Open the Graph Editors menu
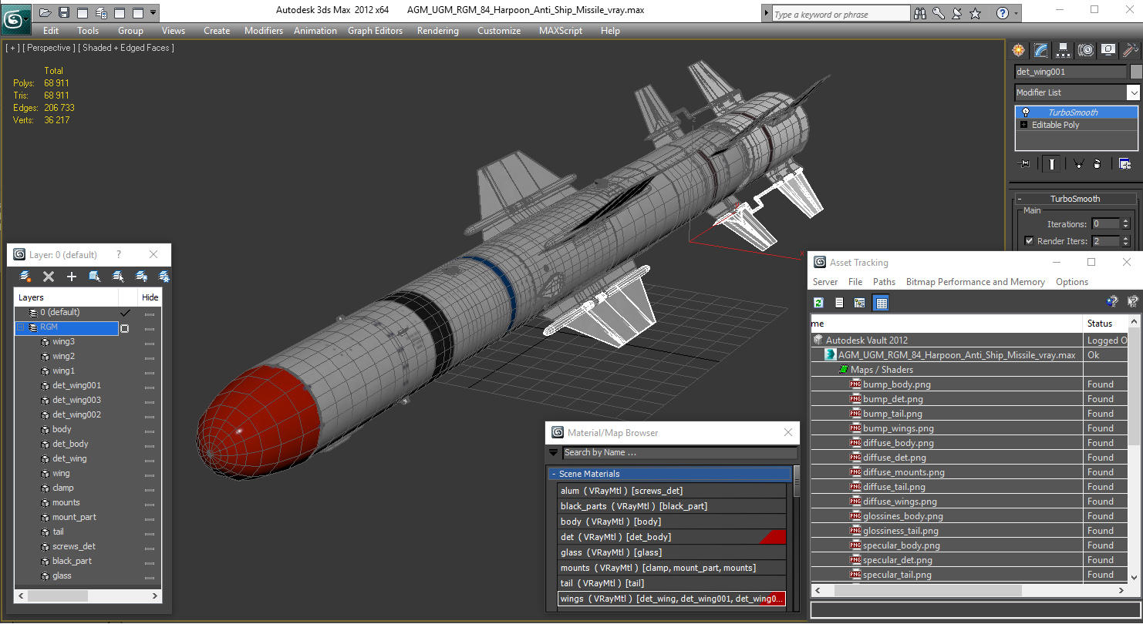The image size is (1143, 624). tap(375, 31)
